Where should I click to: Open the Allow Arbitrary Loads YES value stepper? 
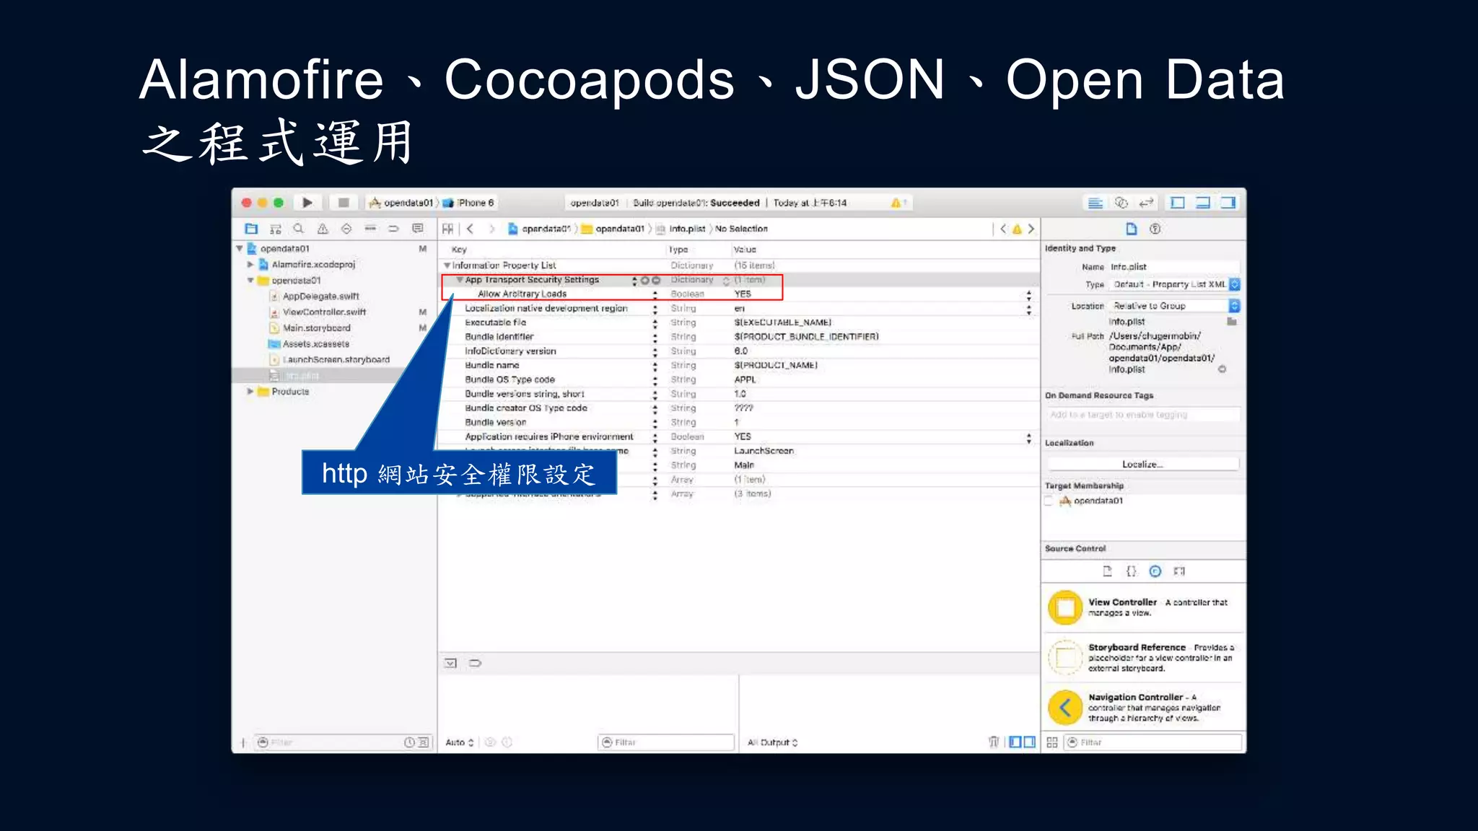[1029, 294]
